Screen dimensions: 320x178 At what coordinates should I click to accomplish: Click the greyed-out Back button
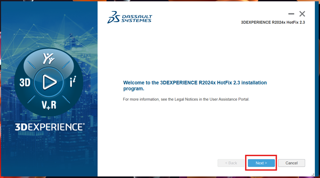coord(231,163)
